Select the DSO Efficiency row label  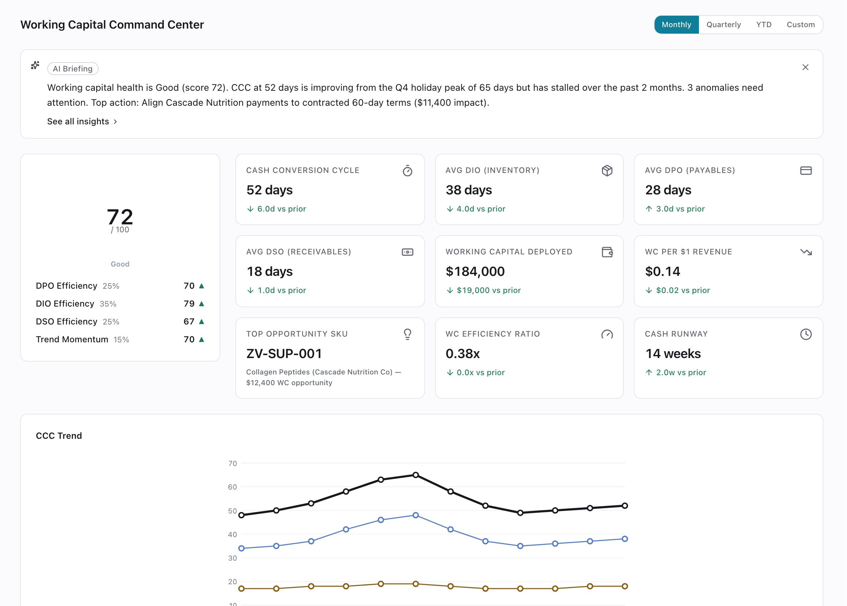[x=67, y=322]
